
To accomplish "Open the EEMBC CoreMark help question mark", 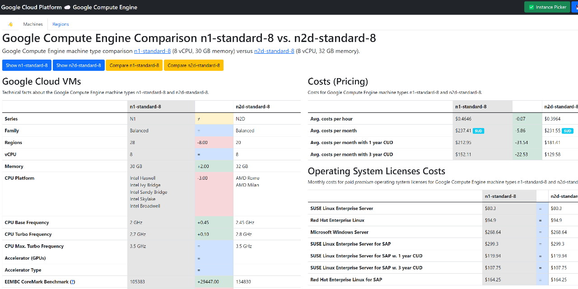I will [x=72, y=282].
